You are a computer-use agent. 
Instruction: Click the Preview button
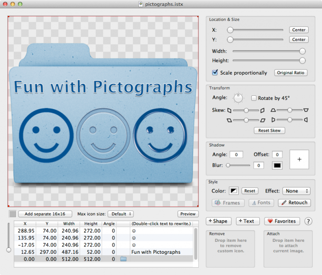click(188, 214)
